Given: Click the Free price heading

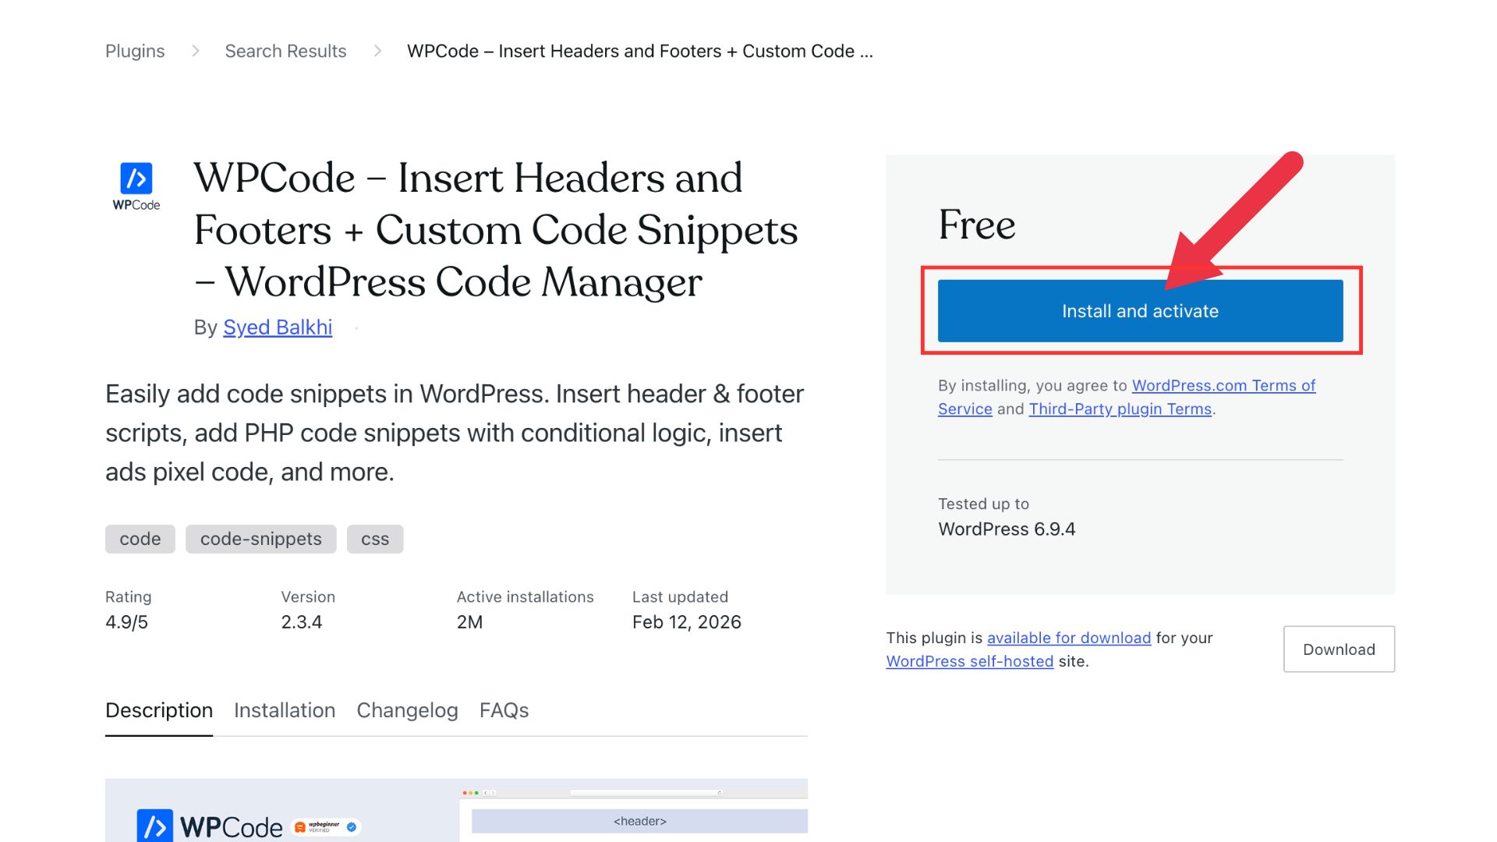Looking at the screenshot, I should pos(977,225).
